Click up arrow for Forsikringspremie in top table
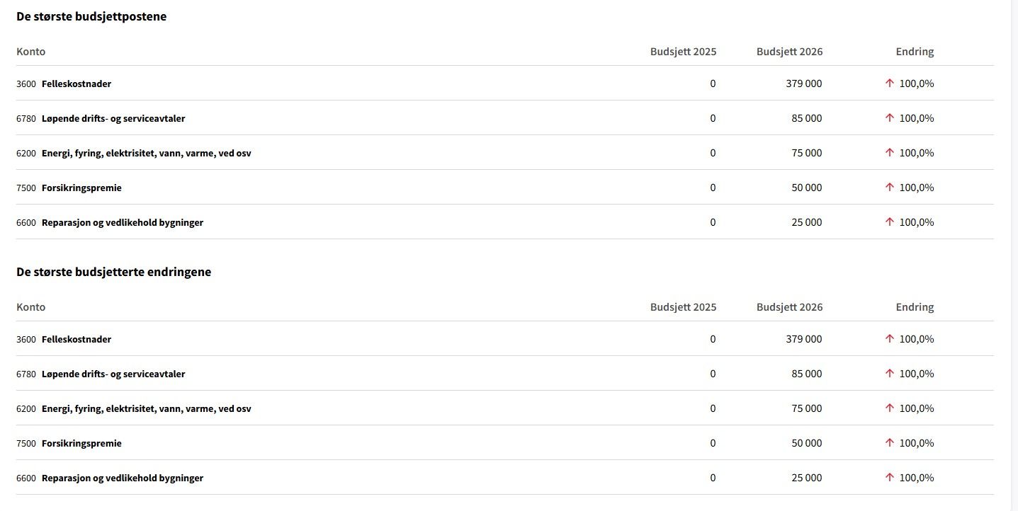 890,188
